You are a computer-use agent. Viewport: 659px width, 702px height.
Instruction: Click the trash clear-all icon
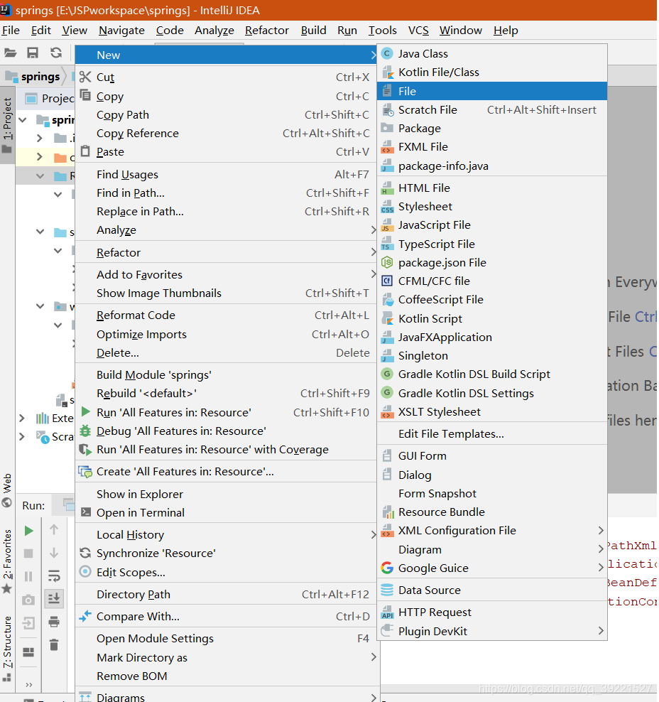[54, 644]
